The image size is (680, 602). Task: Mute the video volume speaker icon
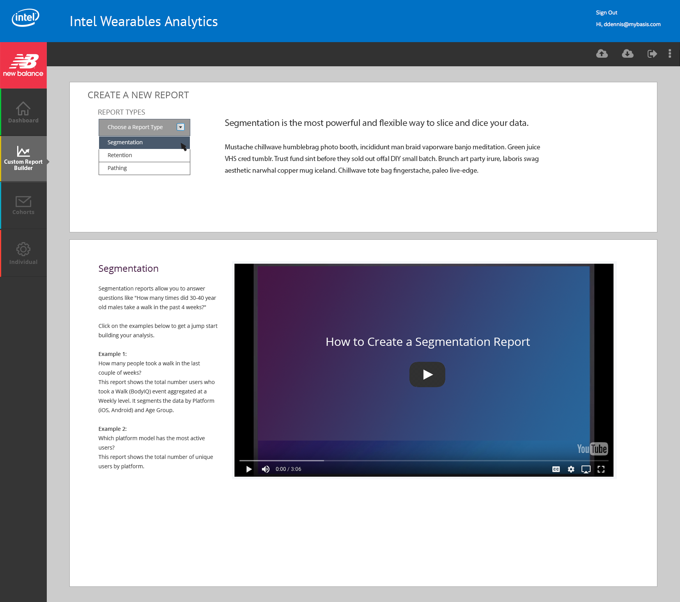pos(266,469)
